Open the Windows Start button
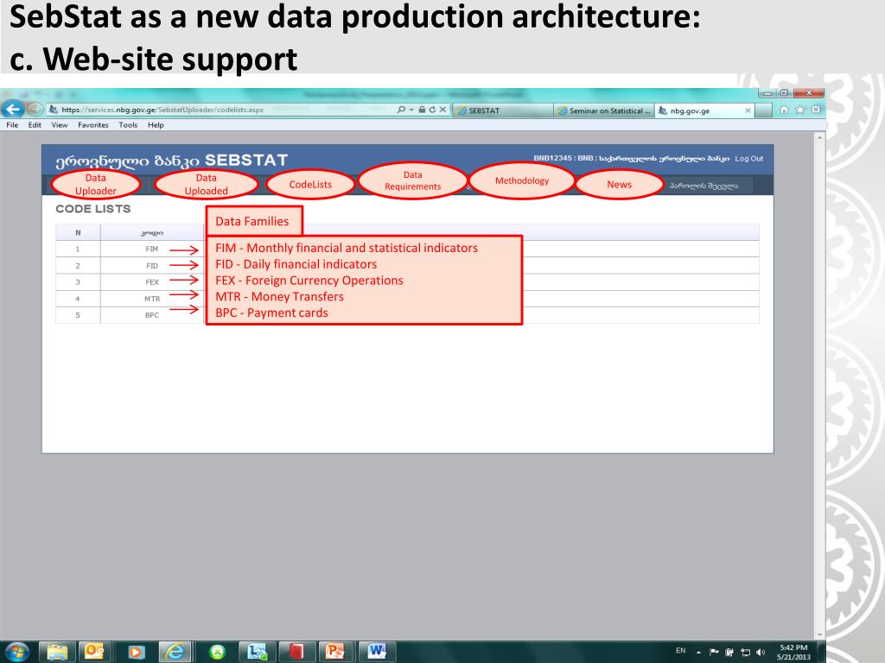The image size is (885, 663). pyautogui.click(x=17, y=653)
